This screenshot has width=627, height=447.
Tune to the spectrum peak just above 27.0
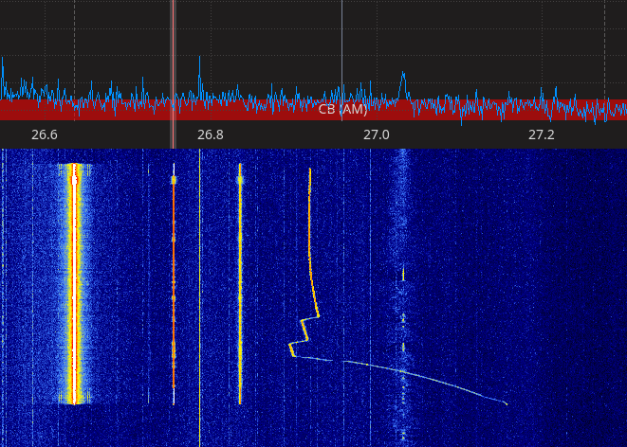[x=403, y=75]
